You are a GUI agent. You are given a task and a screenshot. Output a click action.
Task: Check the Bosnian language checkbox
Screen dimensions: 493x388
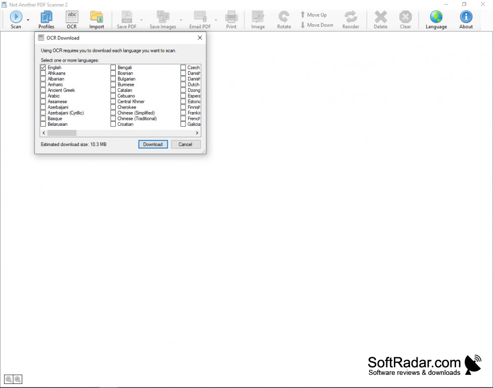pyautogui.click(x=113, y=73)
